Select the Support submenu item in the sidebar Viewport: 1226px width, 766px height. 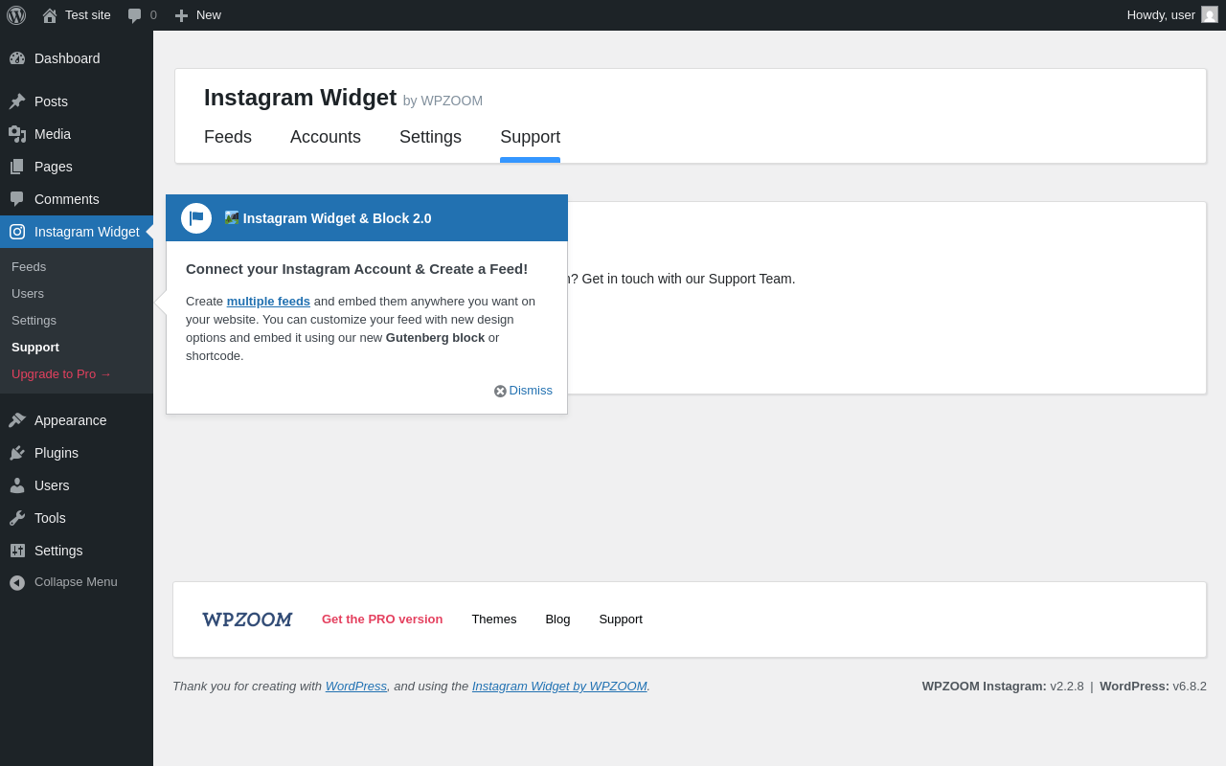coord(35,348)
